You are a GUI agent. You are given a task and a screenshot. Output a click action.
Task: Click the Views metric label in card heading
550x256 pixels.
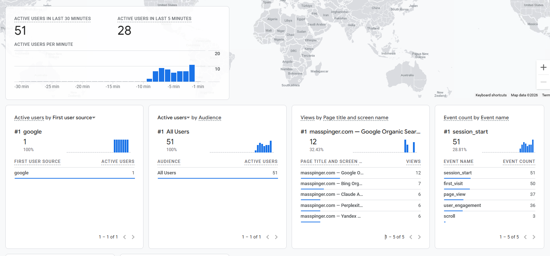(307, 118)
